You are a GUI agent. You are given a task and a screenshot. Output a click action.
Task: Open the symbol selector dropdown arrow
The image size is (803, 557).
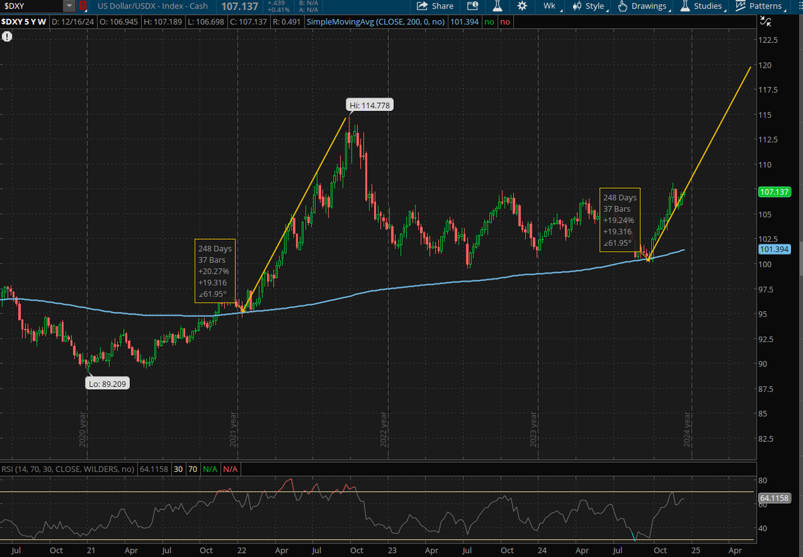click(x=70, y=6)
